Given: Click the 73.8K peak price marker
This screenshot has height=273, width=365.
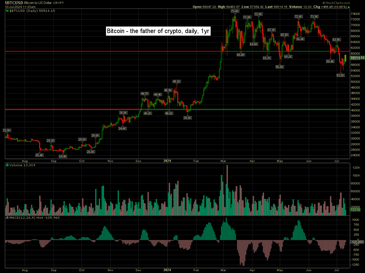Looking at the screenshot, I should 235,11.
